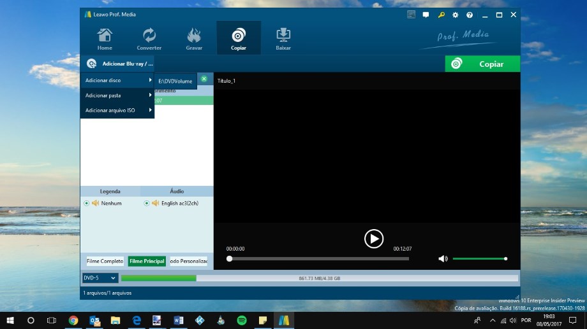587x329 pixels.
Task: Open settings with the gear icon
Action: tap(455, 15)
